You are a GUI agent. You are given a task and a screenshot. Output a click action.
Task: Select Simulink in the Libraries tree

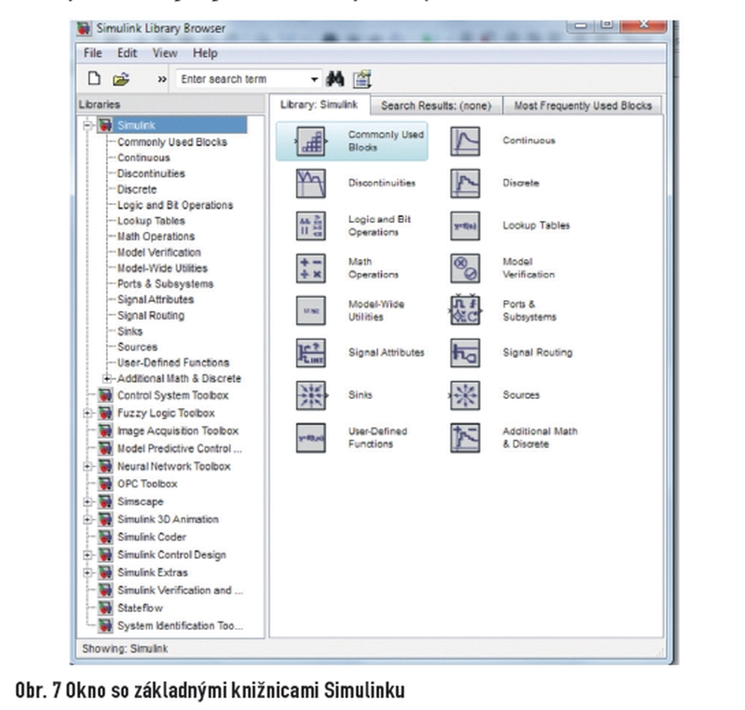pyautogui.click(x=136, y=126)
